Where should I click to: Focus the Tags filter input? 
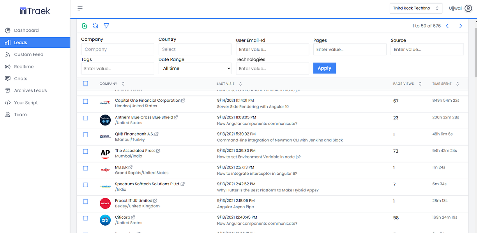(118, 68)
